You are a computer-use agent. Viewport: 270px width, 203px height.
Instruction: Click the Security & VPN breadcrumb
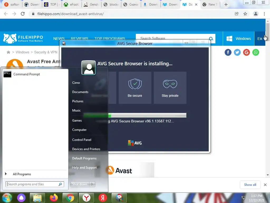(x=46, y=52)
